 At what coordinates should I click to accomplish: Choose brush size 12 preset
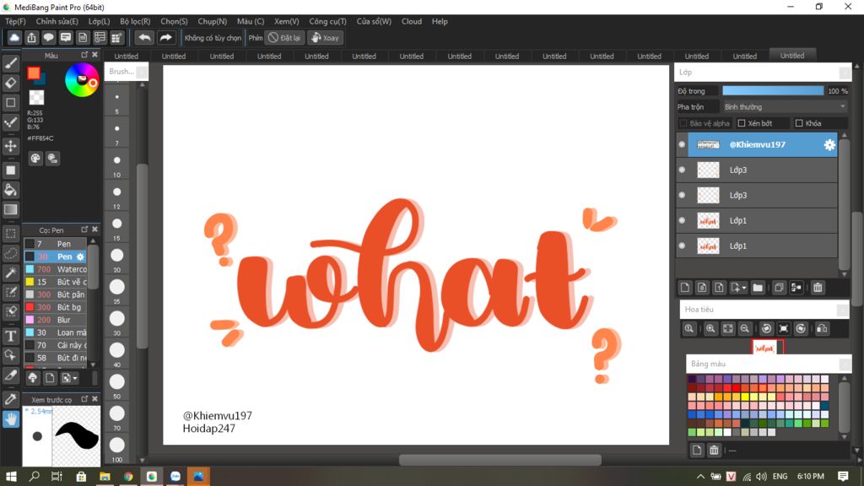click(x=116, y=195)
